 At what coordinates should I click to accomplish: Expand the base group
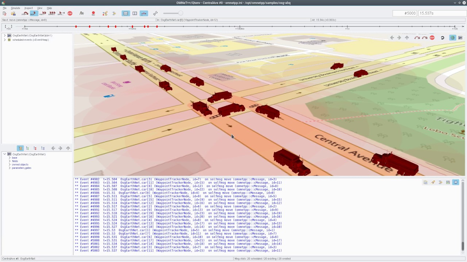(9, 158)
